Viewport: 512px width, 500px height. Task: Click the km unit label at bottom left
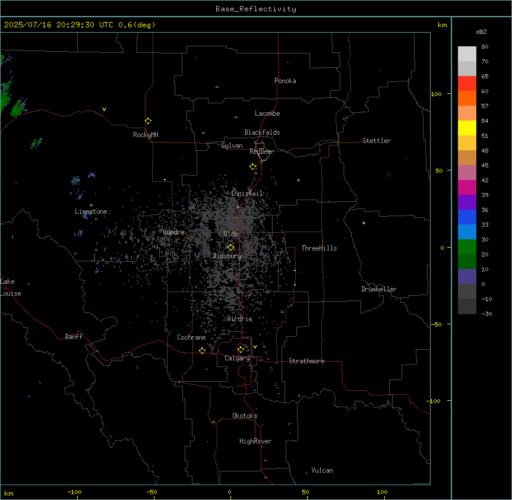click(x=8, y=493)
